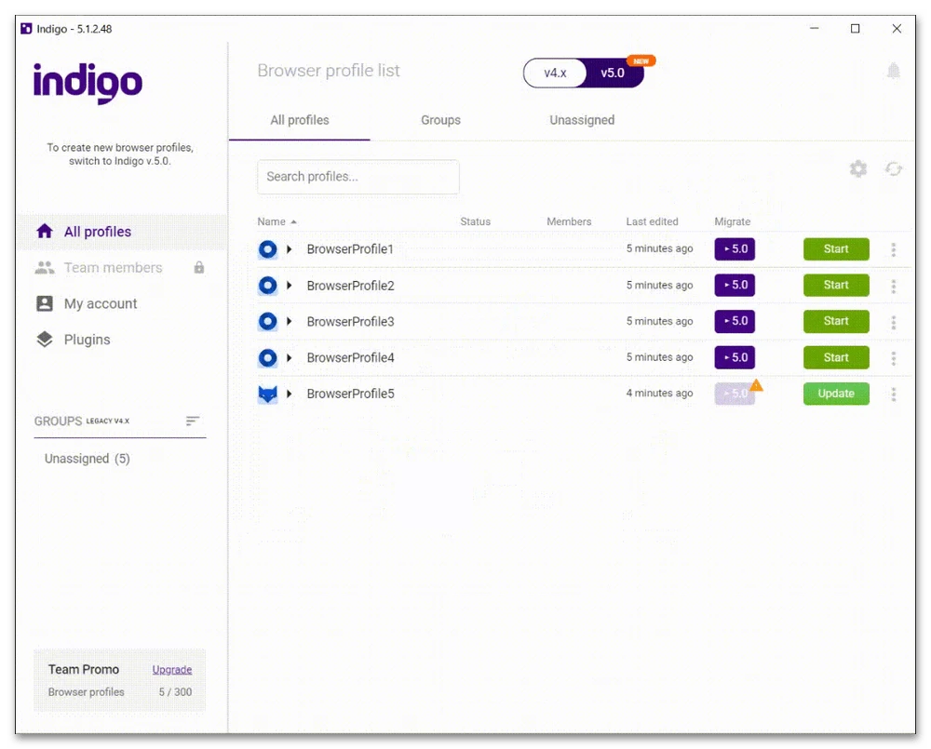This screenshot has width=931, height=749.
Task: Refresh the profile list with sync icon
Action: point(894,169)
